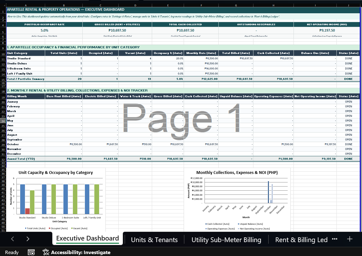Click the October Cash Collected chart bar
The height and width of the screenshot is (256, 362).
[x=268, y=192]
